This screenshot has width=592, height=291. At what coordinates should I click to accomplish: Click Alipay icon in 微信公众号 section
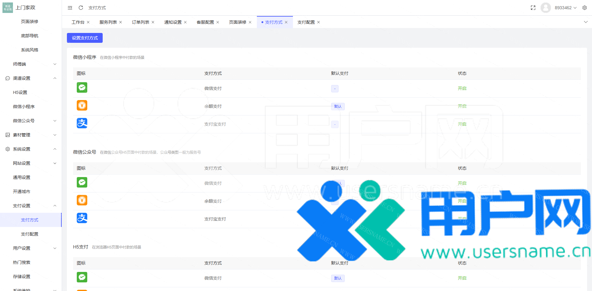click(82, 218)
